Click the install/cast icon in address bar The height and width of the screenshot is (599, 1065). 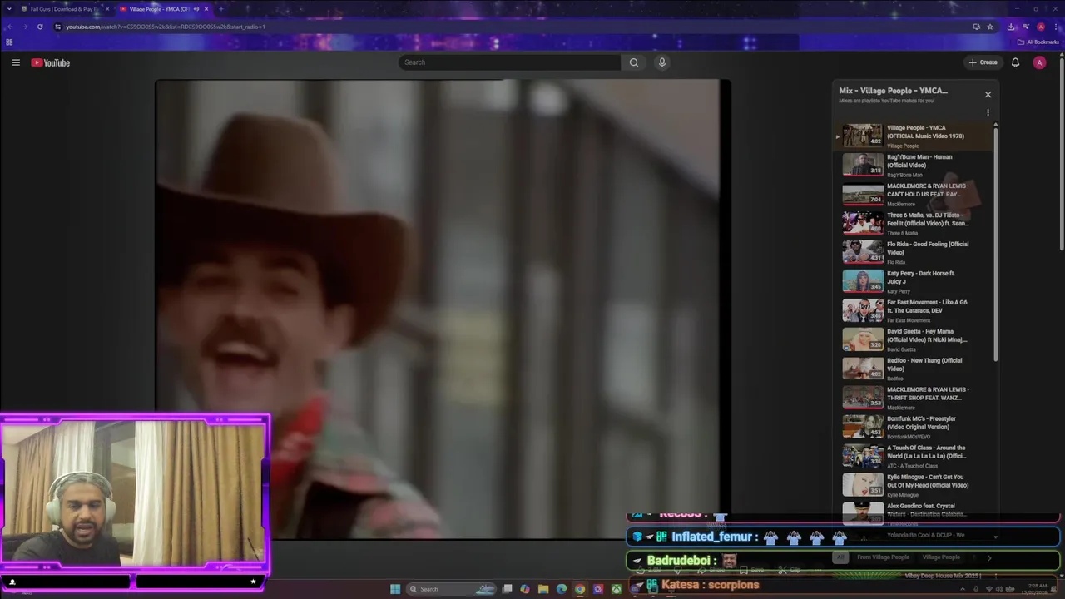(976, 27)
